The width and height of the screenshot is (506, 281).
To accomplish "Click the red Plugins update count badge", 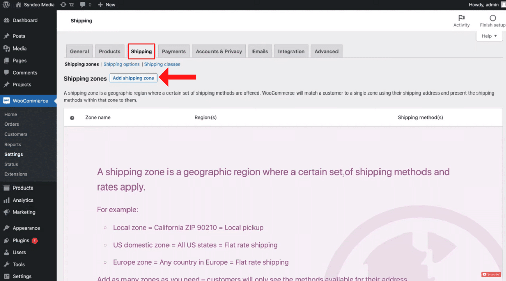I will (34, 241).
